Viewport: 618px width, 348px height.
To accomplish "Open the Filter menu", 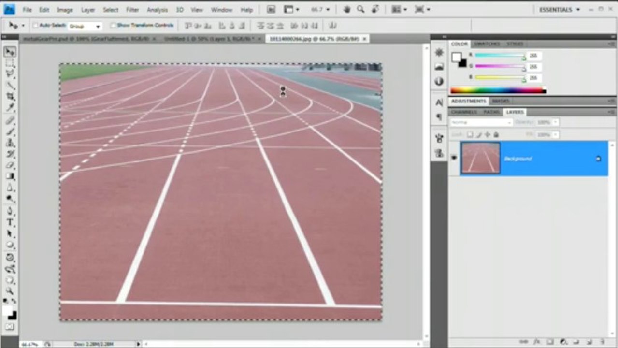I will (132, 10).
